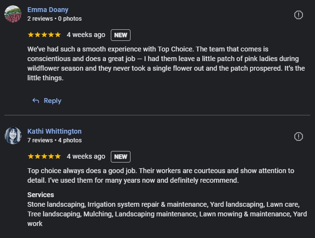Flag Emma Doany's review with the report icon
The height and width of the screenshot is (238, 315).
click(298, 15)
